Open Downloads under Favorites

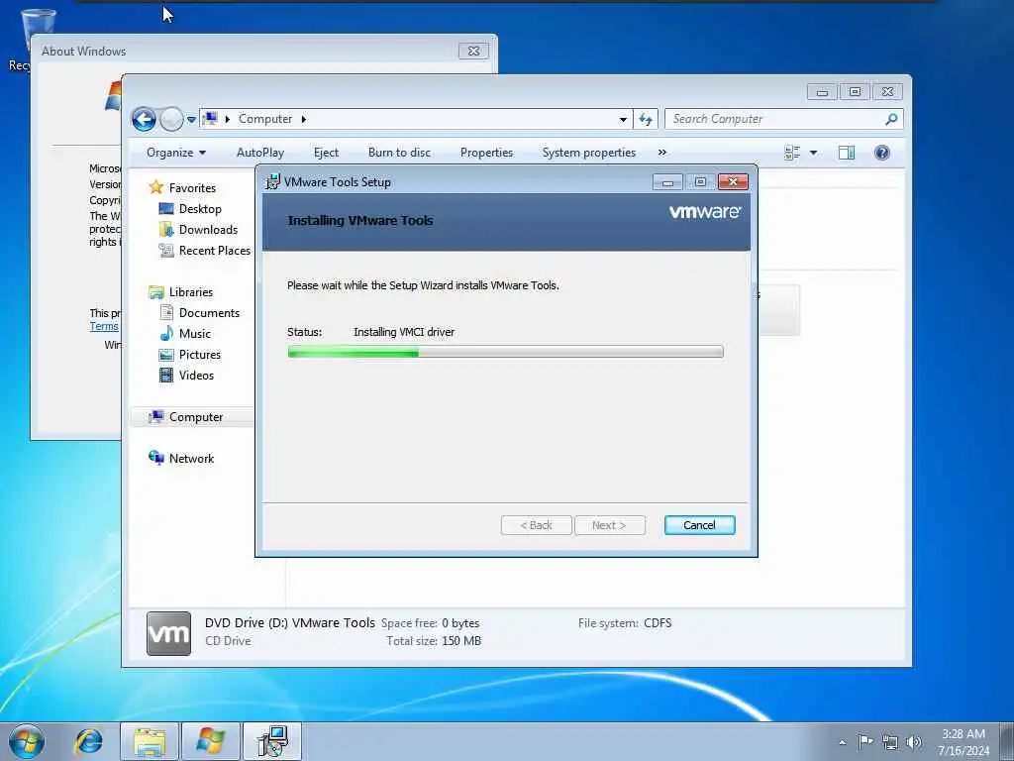pos(208,230)
